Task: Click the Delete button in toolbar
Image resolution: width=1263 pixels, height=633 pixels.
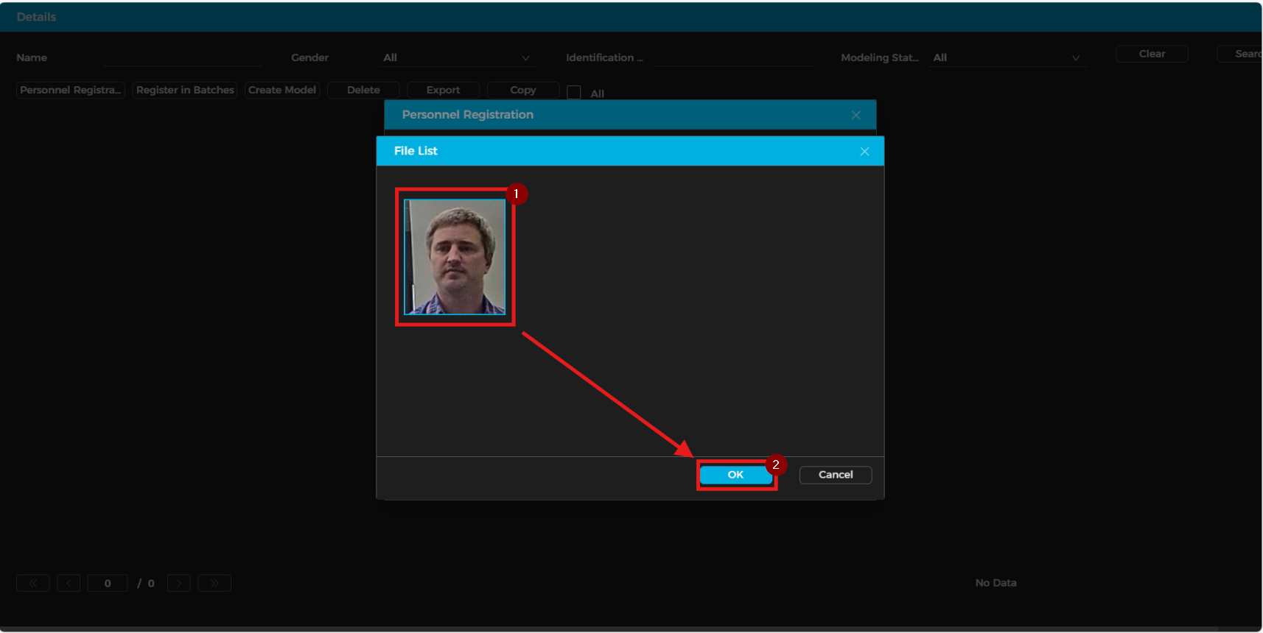Action: point(363,90)
